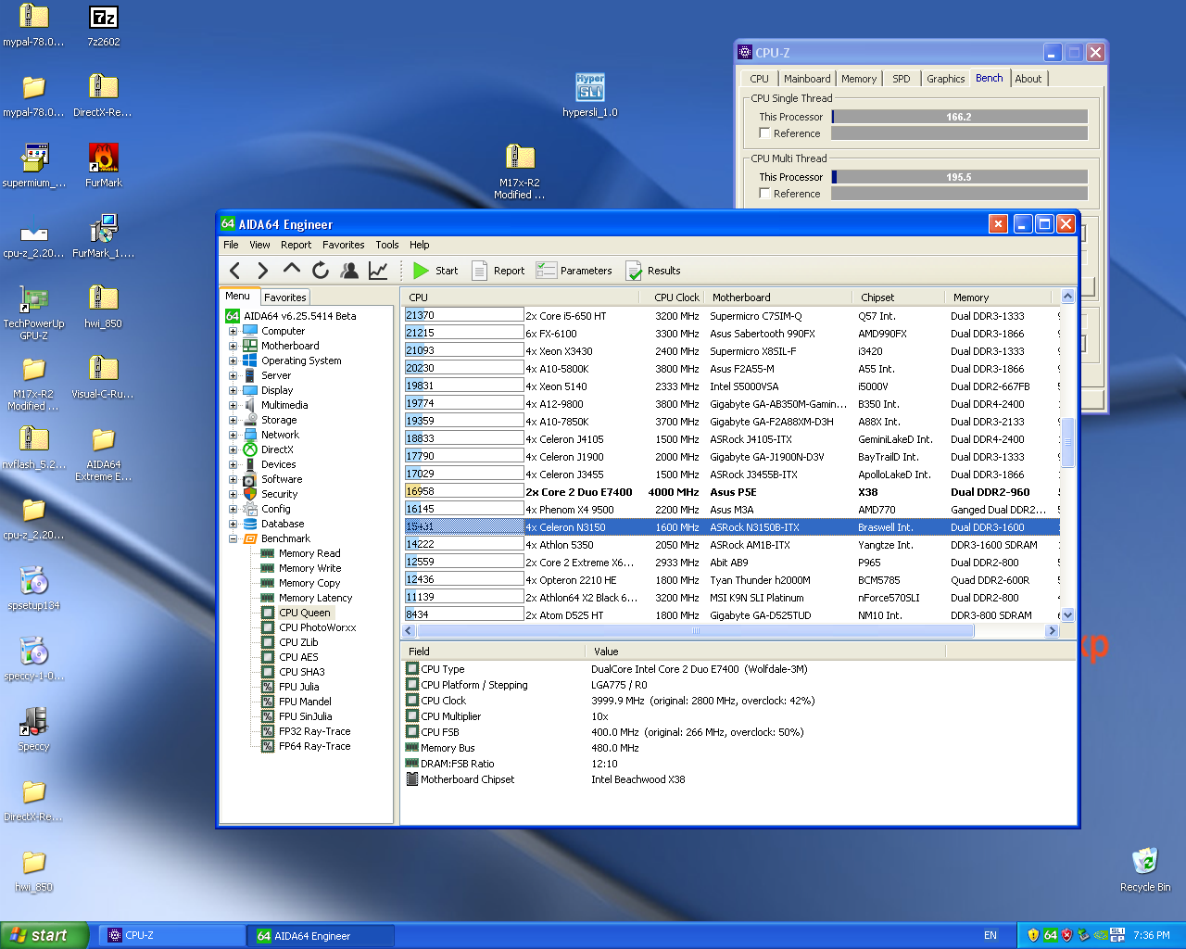Click the vertical scrollbar down arrow in benchmark list
Image resolution: width=1186 pixels, height=949 pixels.
tap(1067, 614)
